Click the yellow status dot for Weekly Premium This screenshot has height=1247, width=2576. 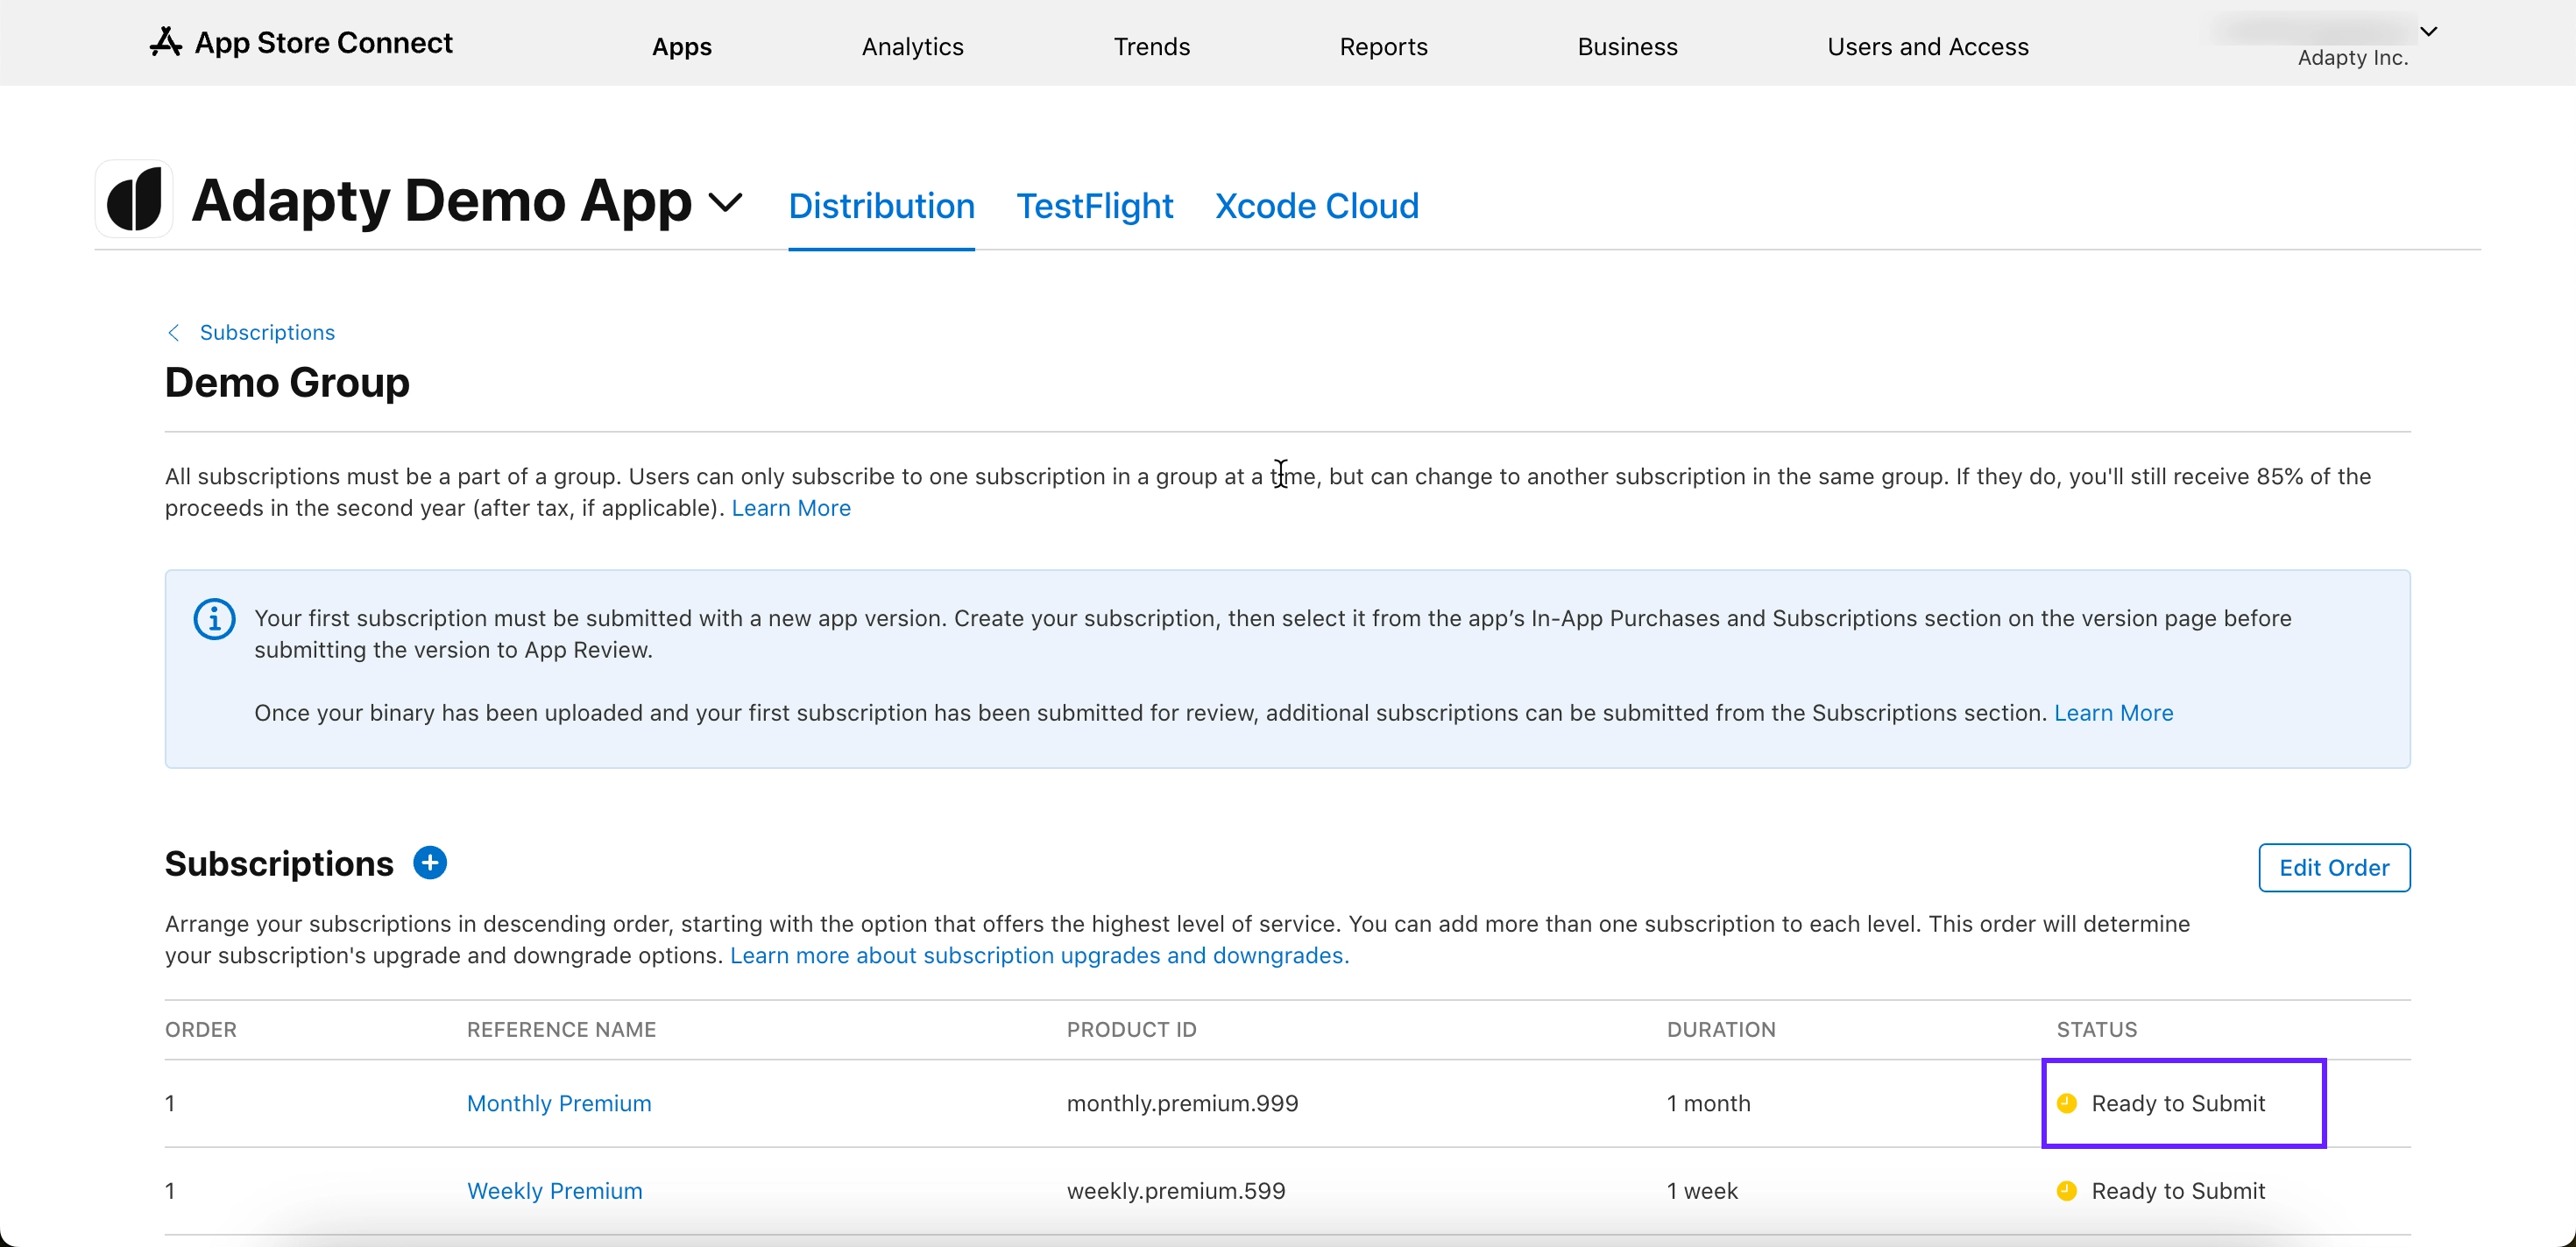click(x=2068, y=1190)
